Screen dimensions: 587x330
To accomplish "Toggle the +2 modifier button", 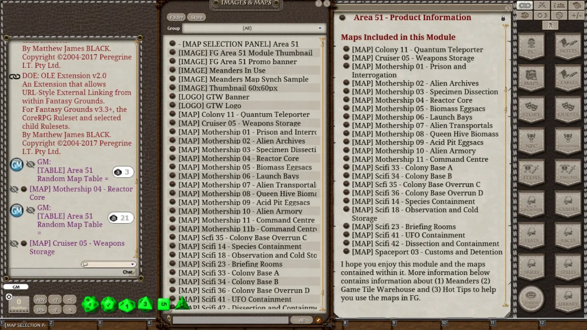I will coord(55,300).
